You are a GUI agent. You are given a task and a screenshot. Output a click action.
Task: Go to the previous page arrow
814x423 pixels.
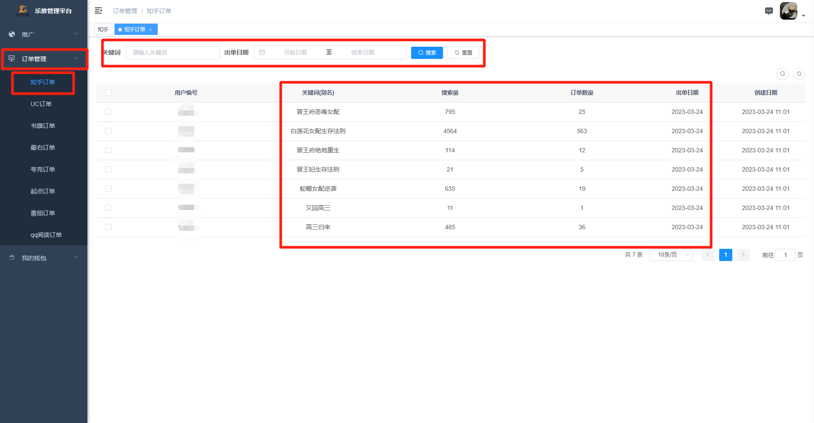pos(708,255)
